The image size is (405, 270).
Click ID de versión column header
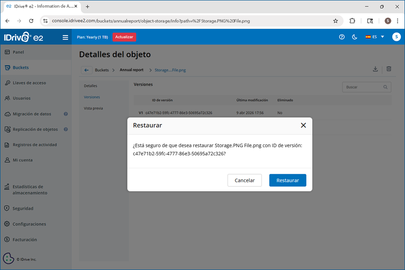[x=162, y=100]
